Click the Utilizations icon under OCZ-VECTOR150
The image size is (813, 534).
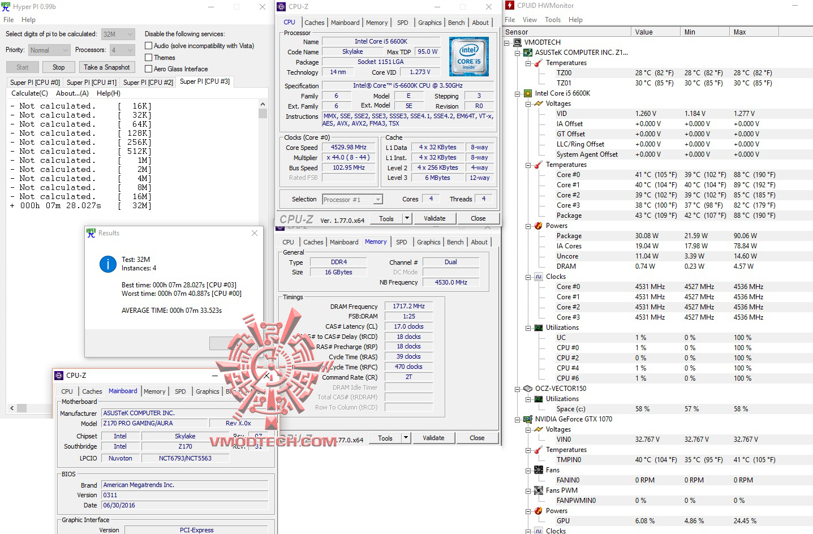(x=537, y=399)
